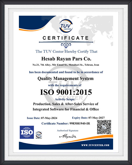Select the company name Hesab Rayan Pars Co.
The image size is (132, 165).
pyautogui.click(x=66, y=59)
